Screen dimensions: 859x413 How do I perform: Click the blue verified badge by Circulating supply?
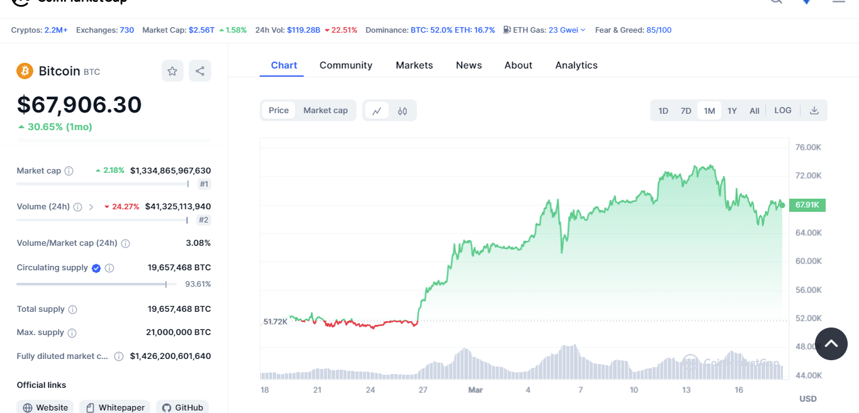[96, 268]
